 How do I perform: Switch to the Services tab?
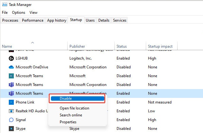click(x=120, y=20)
